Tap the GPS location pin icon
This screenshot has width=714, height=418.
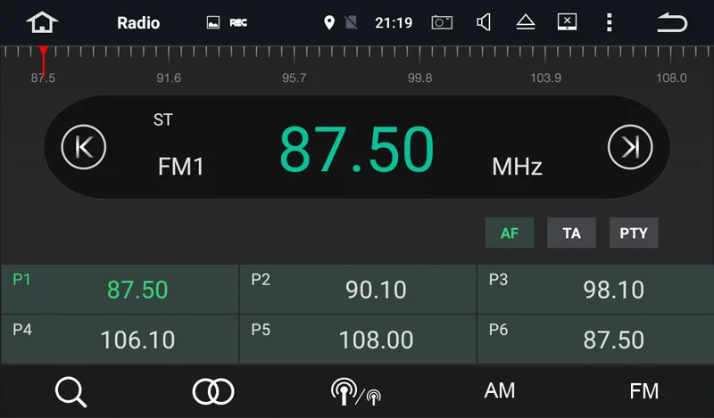(328, 22)
